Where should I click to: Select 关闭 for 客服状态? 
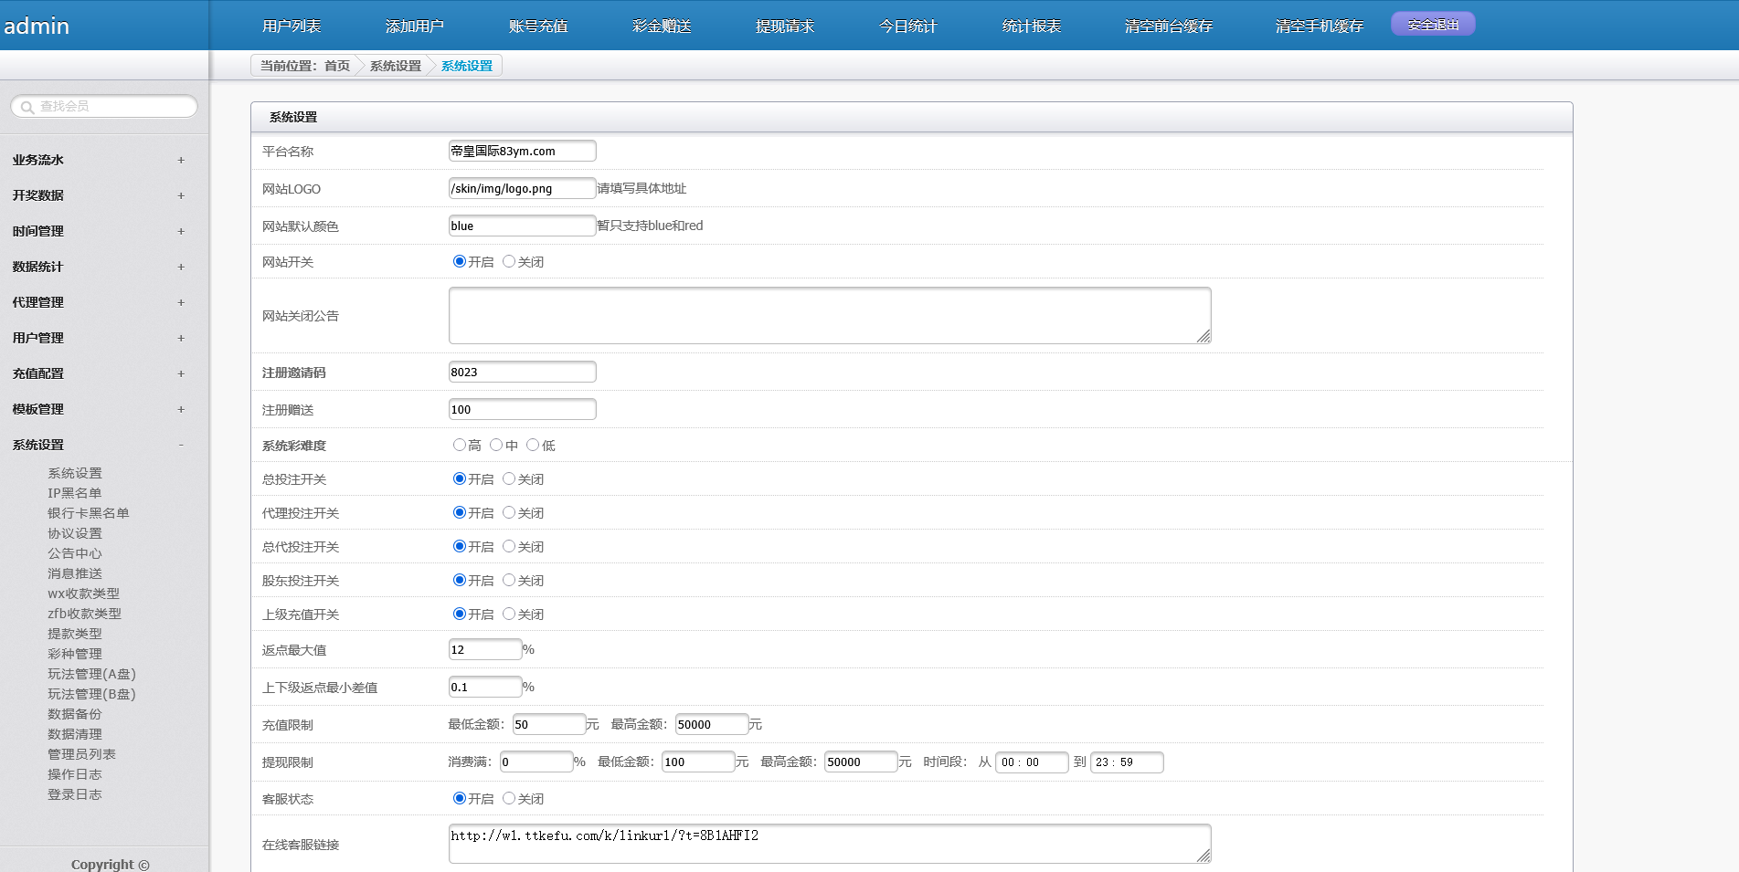click(x=509, y=798)
